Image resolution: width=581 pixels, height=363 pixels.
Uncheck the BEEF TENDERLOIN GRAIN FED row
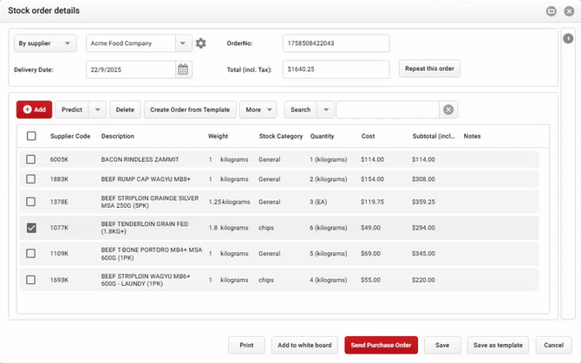click(x=31, y=228)
